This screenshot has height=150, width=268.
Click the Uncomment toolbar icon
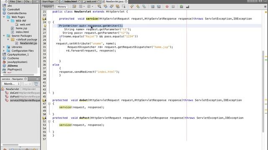(188, 7)
